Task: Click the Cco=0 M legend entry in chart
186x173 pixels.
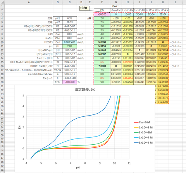Action: coord(142,122)
